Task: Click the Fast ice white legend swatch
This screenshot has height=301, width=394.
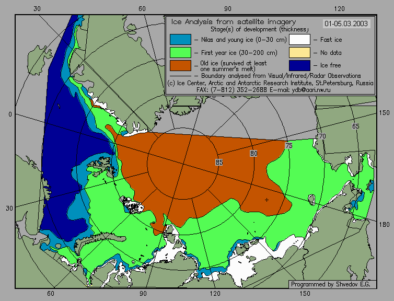Action: point(299,39)
